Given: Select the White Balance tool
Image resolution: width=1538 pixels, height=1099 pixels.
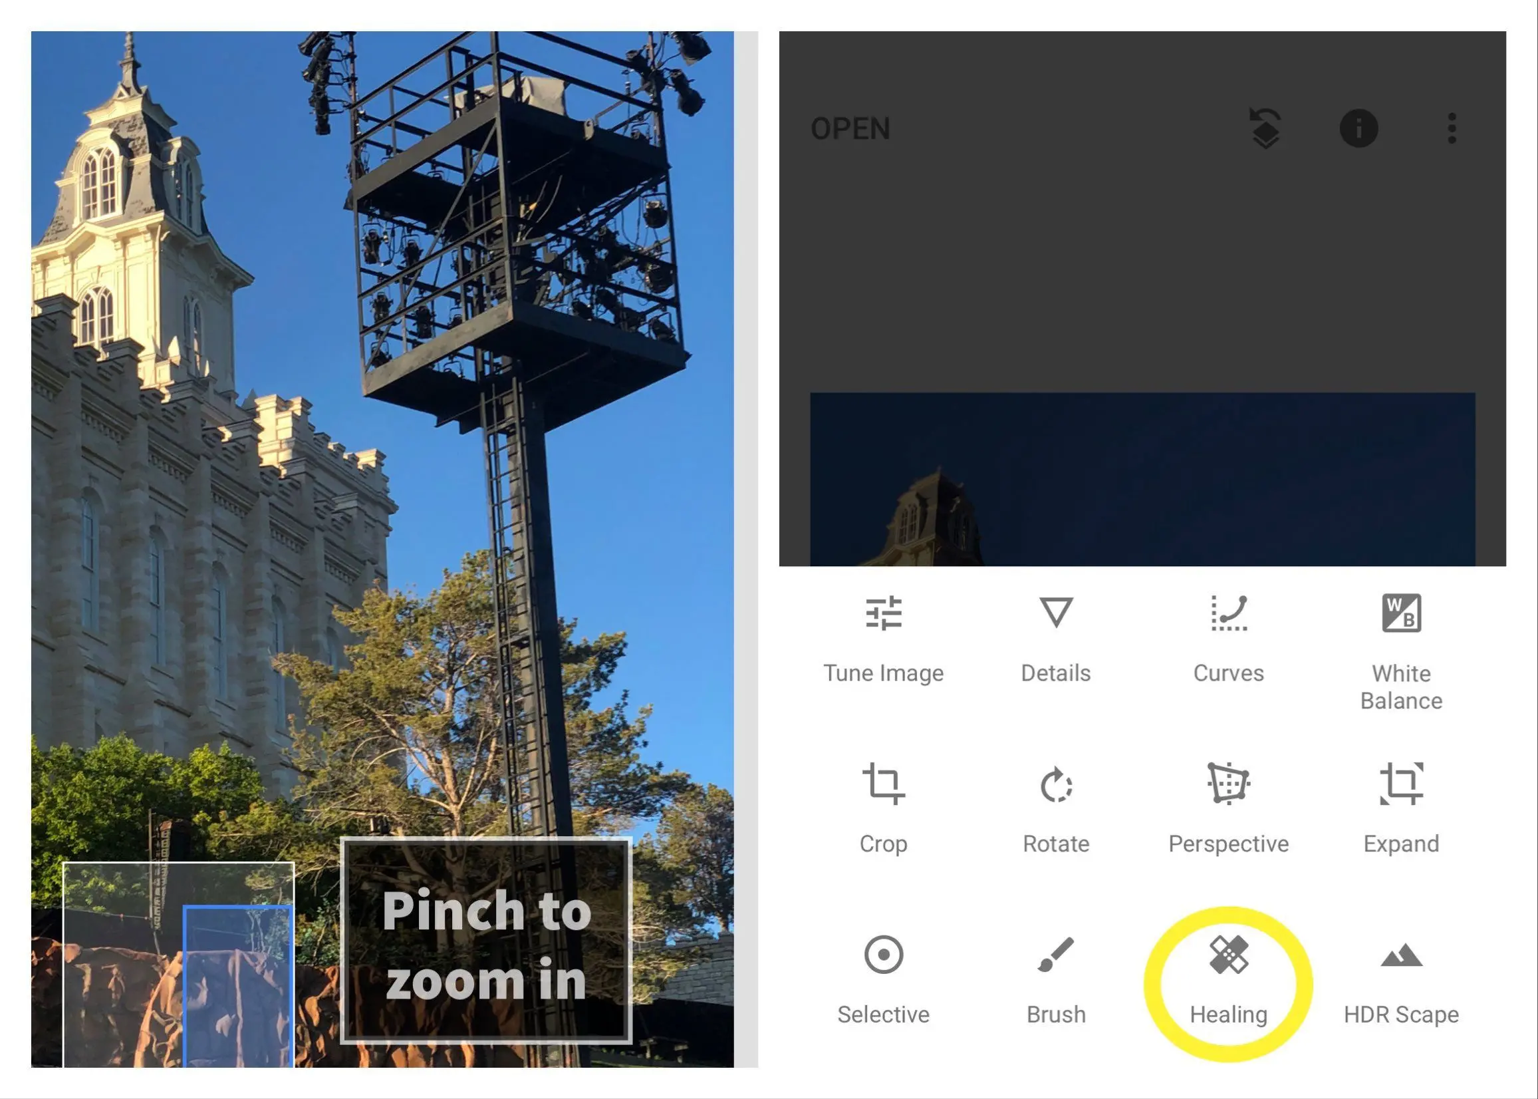Looking at the screenshot, I should click(1401, 651).
